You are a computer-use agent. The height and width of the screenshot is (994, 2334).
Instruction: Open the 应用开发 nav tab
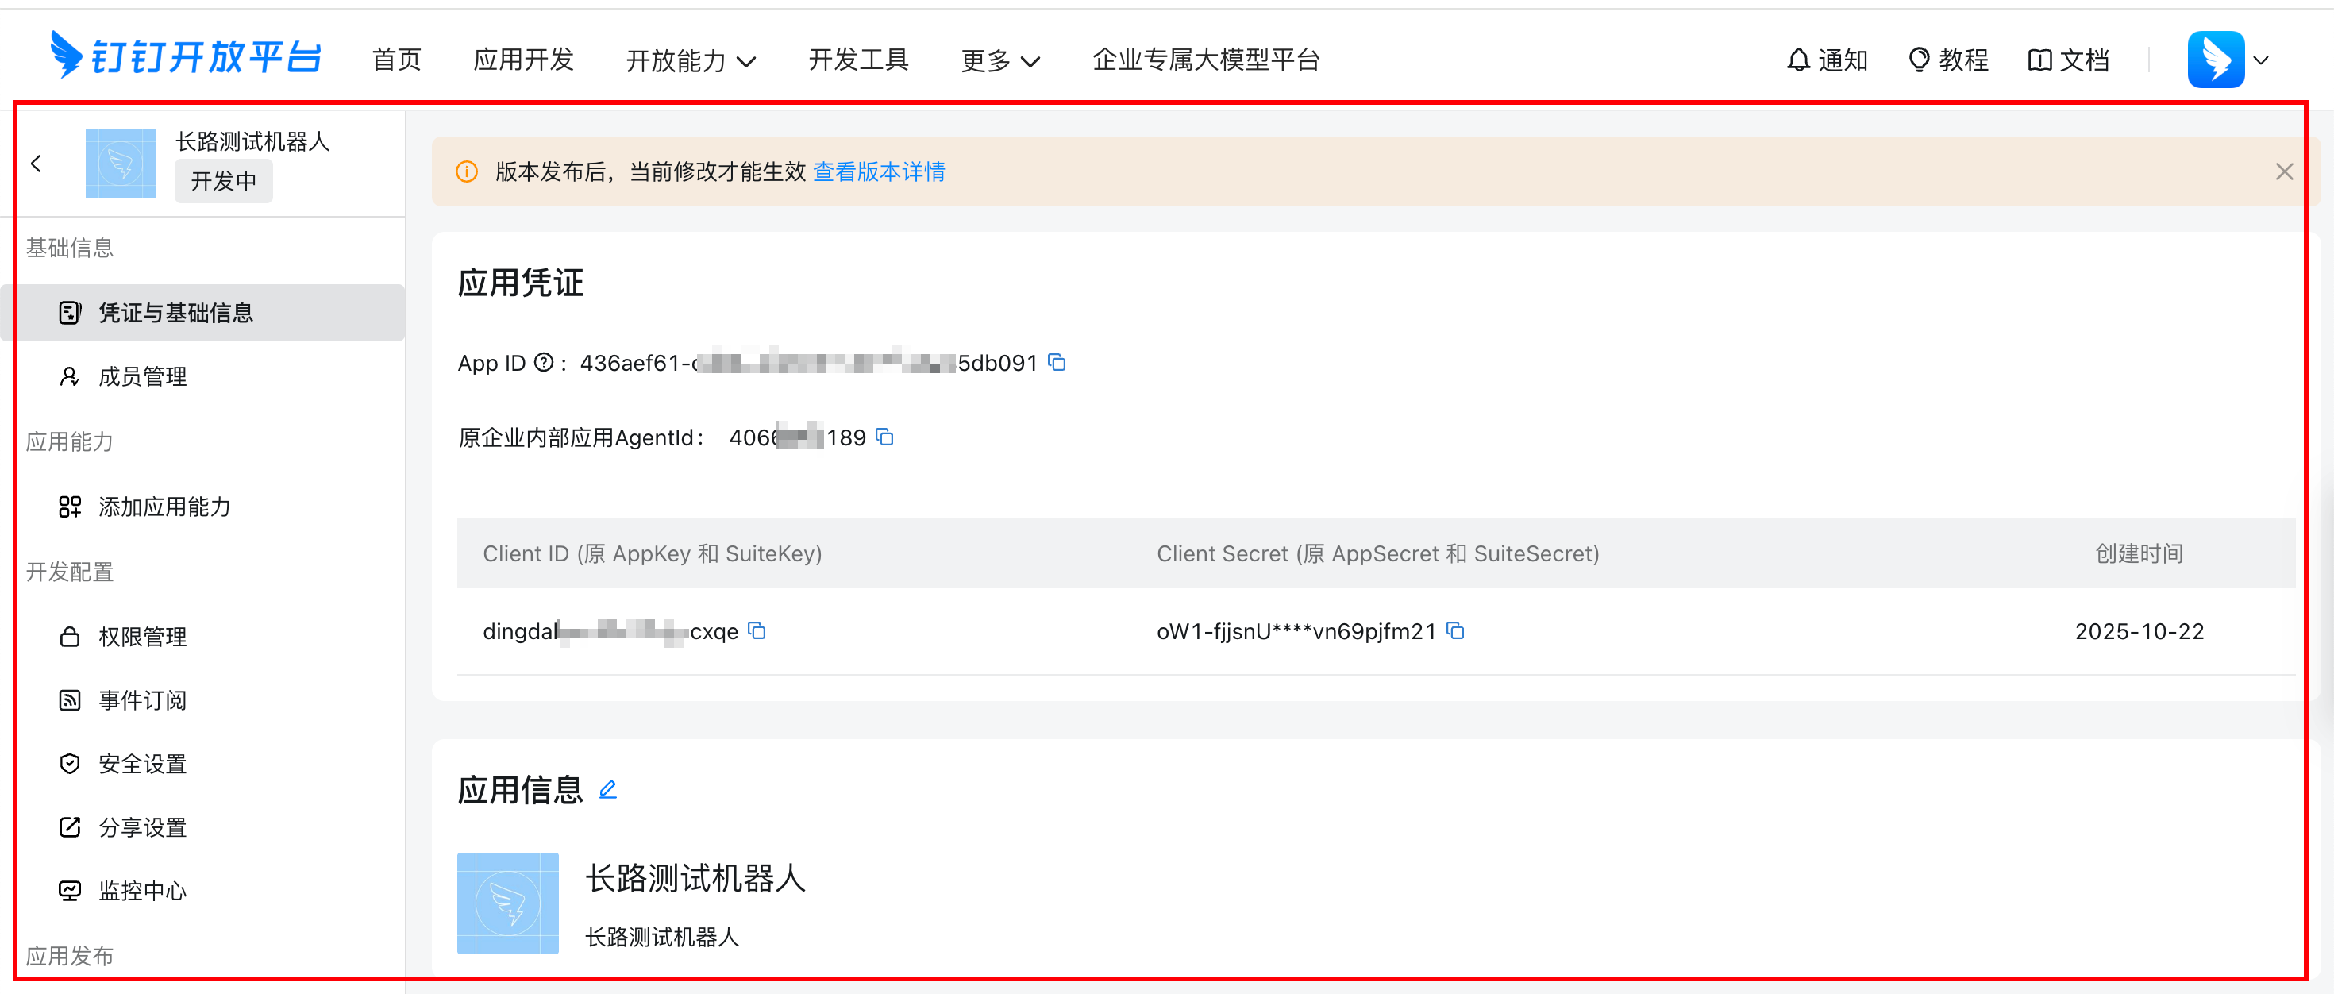point(524,60)
